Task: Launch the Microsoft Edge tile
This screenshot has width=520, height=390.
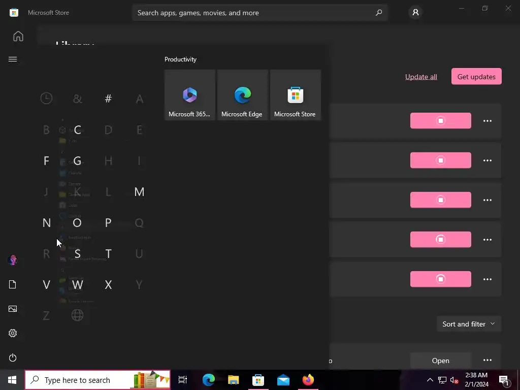Action: click(242, 95)
